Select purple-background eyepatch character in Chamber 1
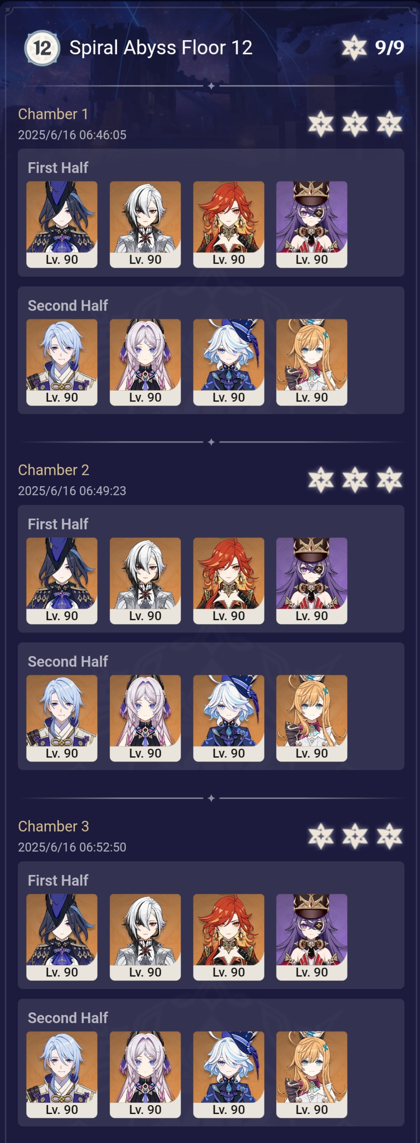The image size is (420, 1143). pyautogui.click(x=311, y=224)
